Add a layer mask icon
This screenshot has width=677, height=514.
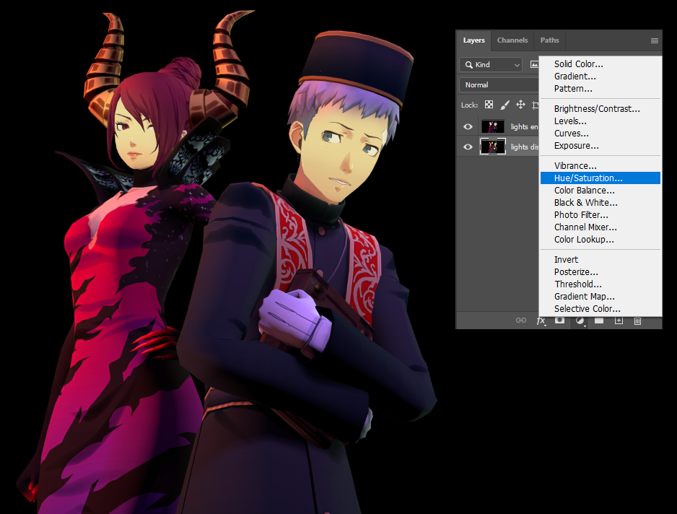[559, 320]
